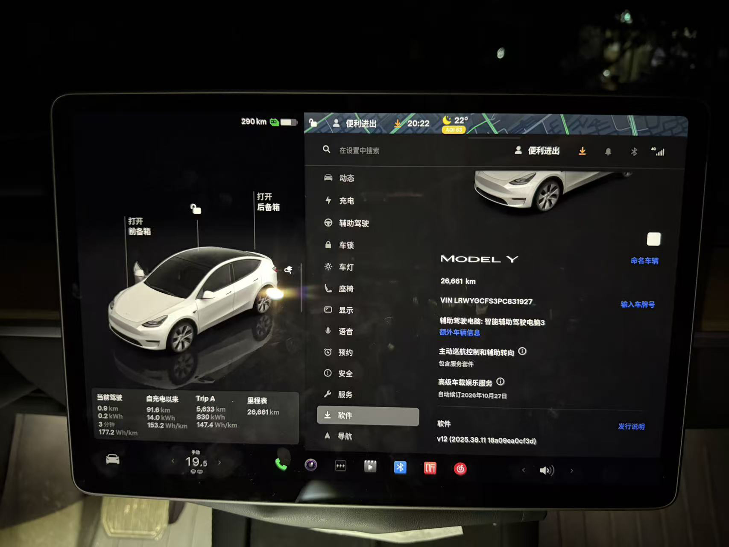The width and height of the screenshot is (729, 547).
Task: Open the dashcam camera app
Action: point(311,465)
